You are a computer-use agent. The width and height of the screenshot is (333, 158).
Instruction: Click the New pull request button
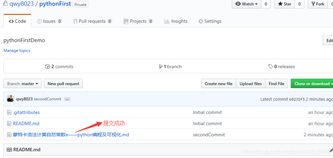pos(63,84)
